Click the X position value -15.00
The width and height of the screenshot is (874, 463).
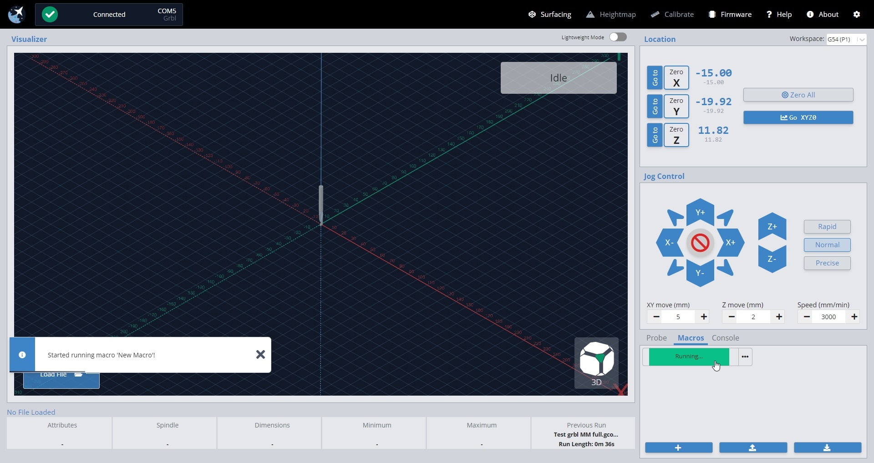tap(713, 73)
